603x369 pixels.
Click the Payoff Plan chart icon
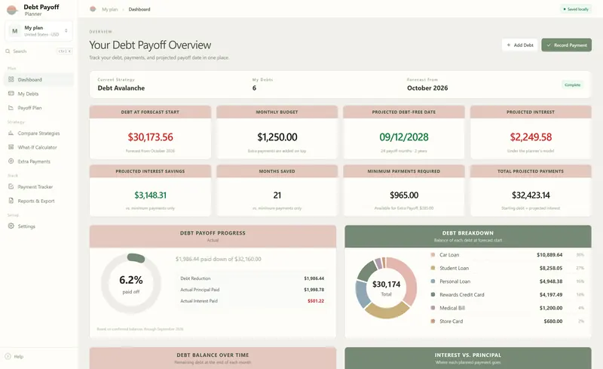click(11, 108)
